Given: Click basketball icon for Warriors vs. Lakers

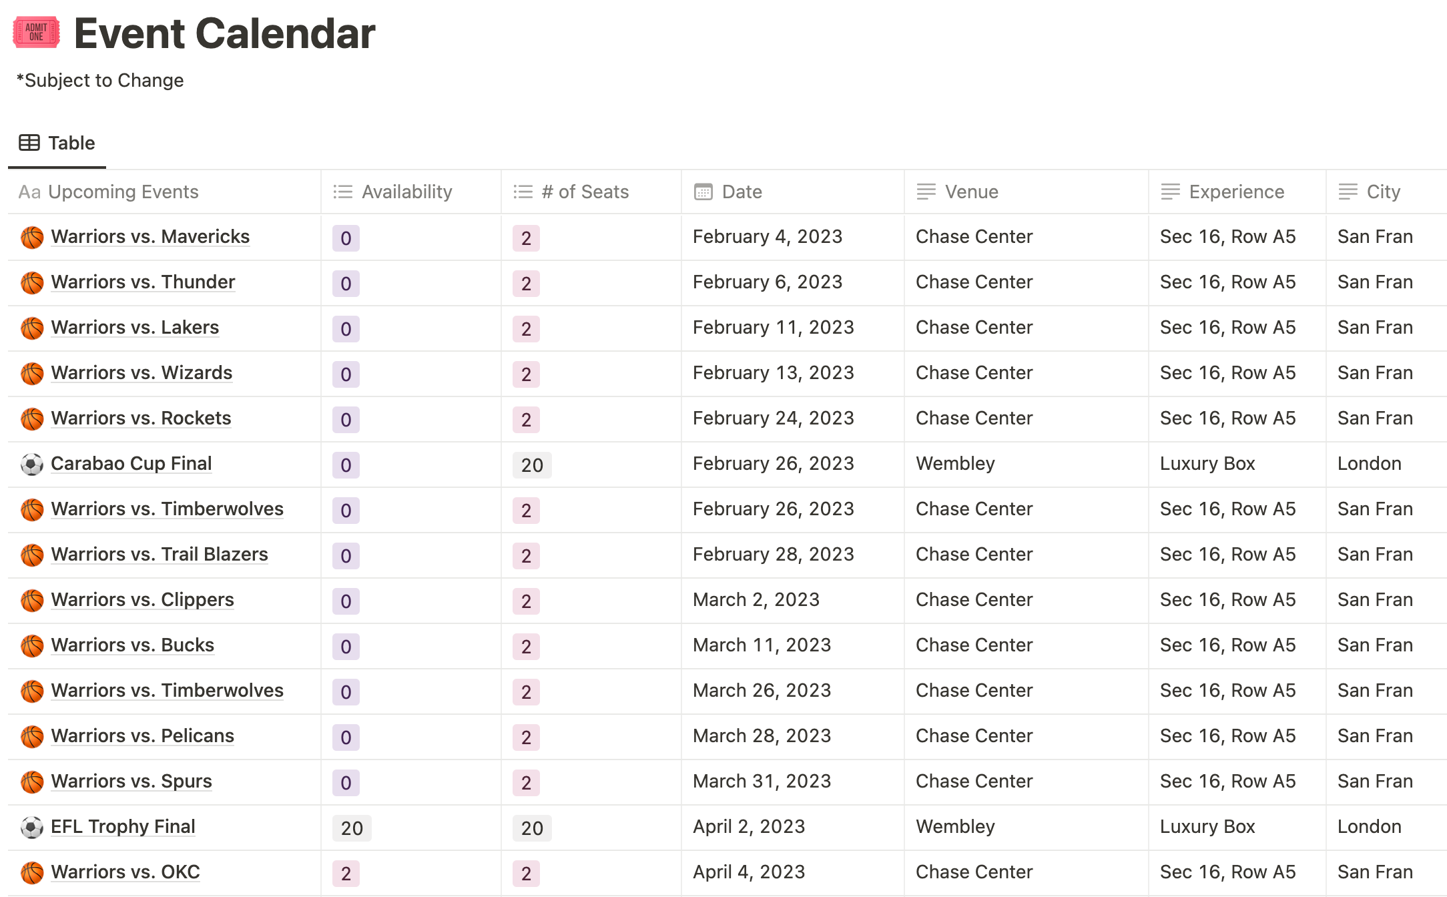Looking at the screenshot, I should point(32,328).
